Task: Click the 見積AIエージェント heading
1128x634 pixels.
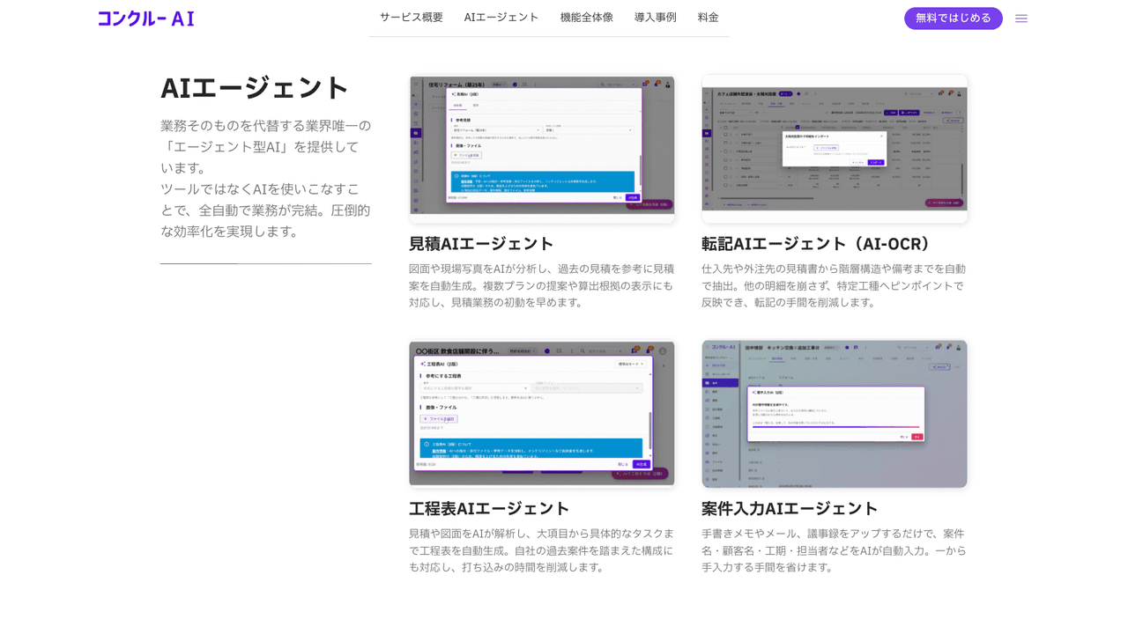Action: (481, 244)
